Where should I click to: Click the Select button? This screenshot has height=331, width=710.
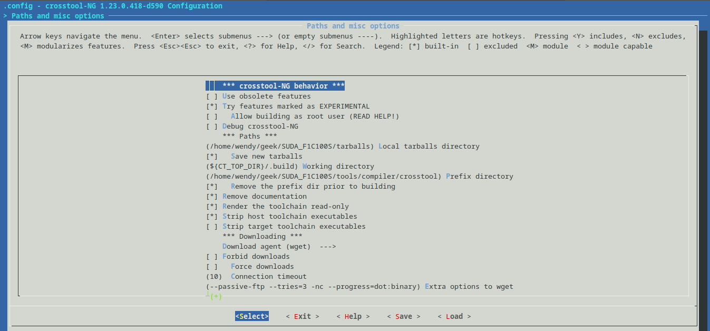click(252, 316)
